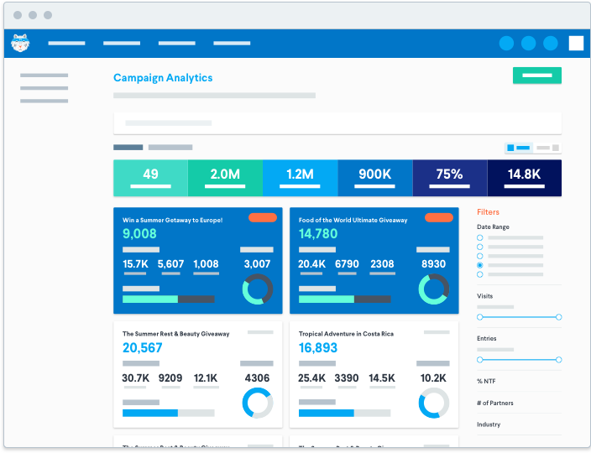The width and height of the screenshot is (591, 453).
Task: Click the 14.8K stat tile
Action: (x=524, y=178)
